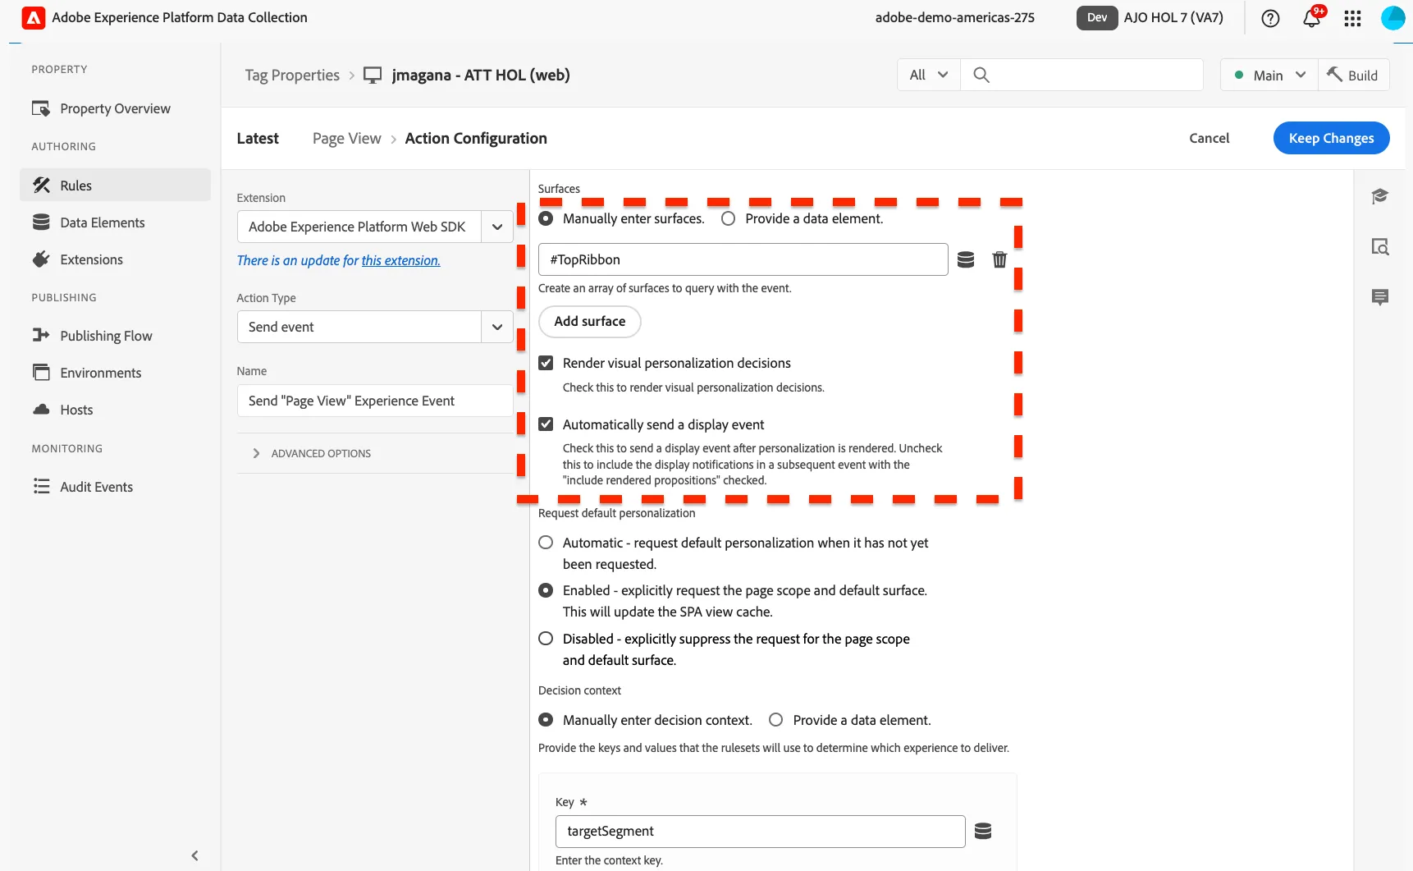The image size is (1413, 871).
Task: Toggle Render visual personalization decisions checkbox
Action: (x=546, y=363)
